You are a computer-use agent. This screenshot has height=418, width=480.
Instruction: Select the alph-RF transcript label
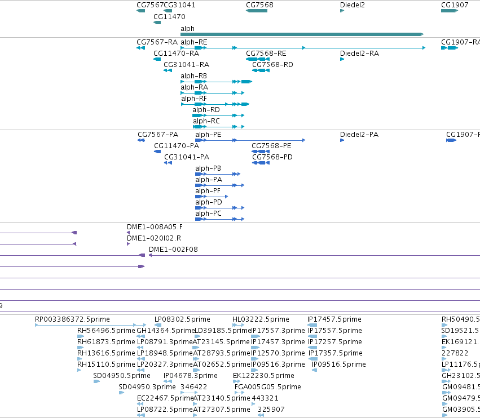tap(194, 99)
